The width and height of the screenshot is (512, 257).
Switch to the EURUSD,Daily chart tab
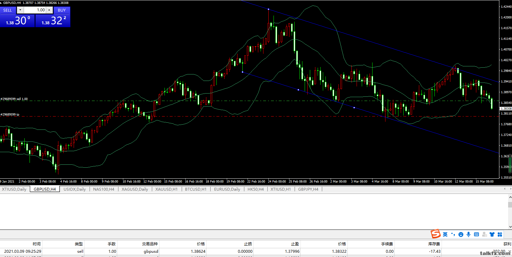227,189
